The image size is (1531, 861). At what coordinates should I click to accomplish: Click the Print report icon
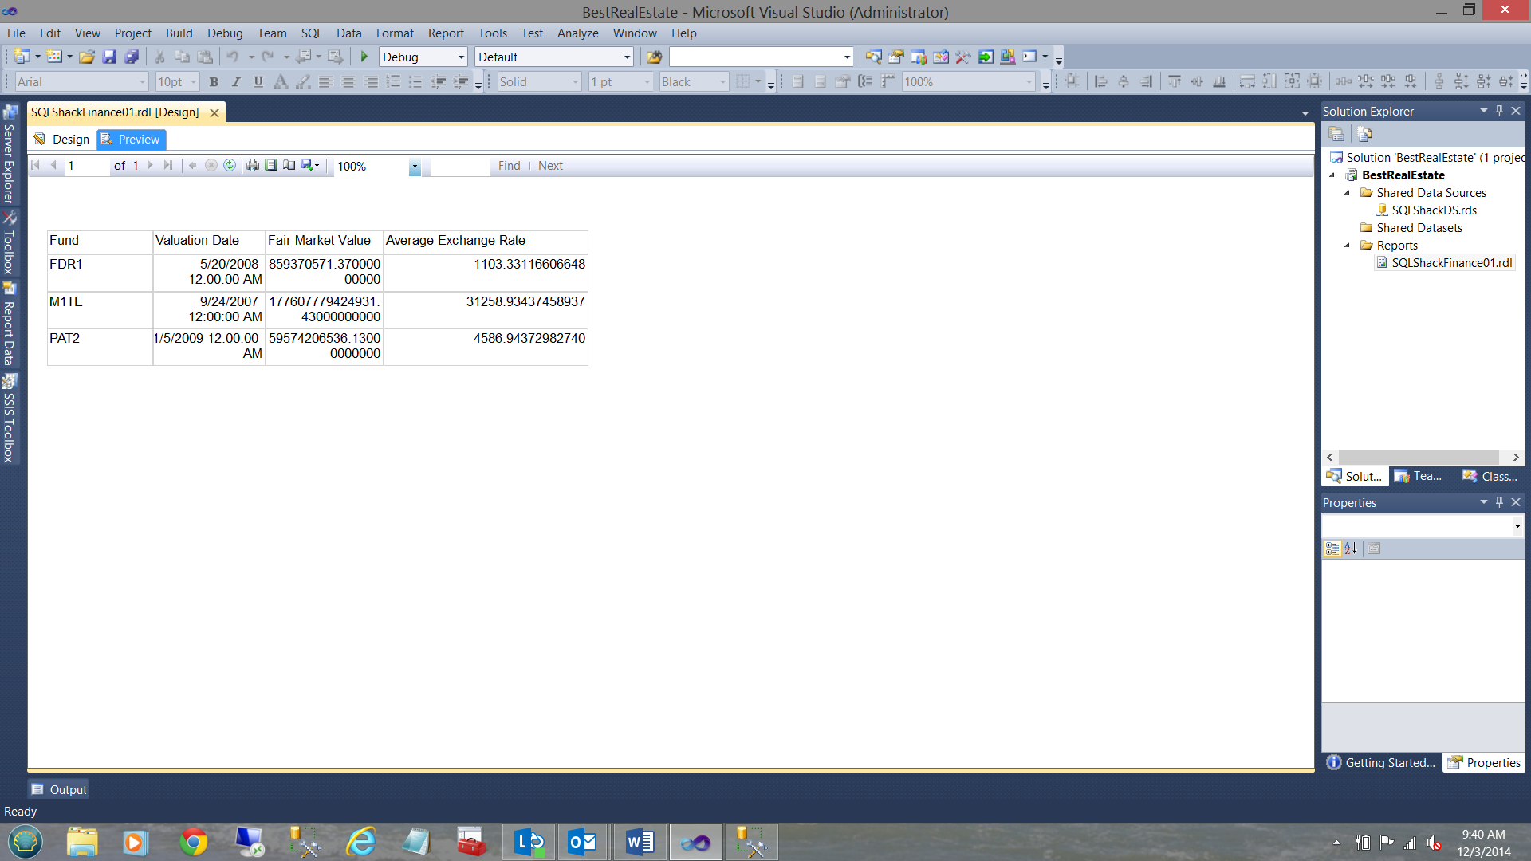253,166
